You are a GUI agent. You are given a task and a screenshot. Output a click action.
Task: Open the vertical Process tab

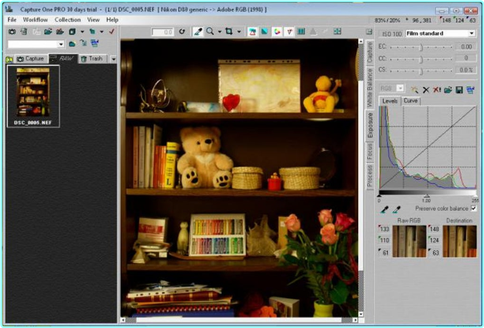click(x=370, y=176)
